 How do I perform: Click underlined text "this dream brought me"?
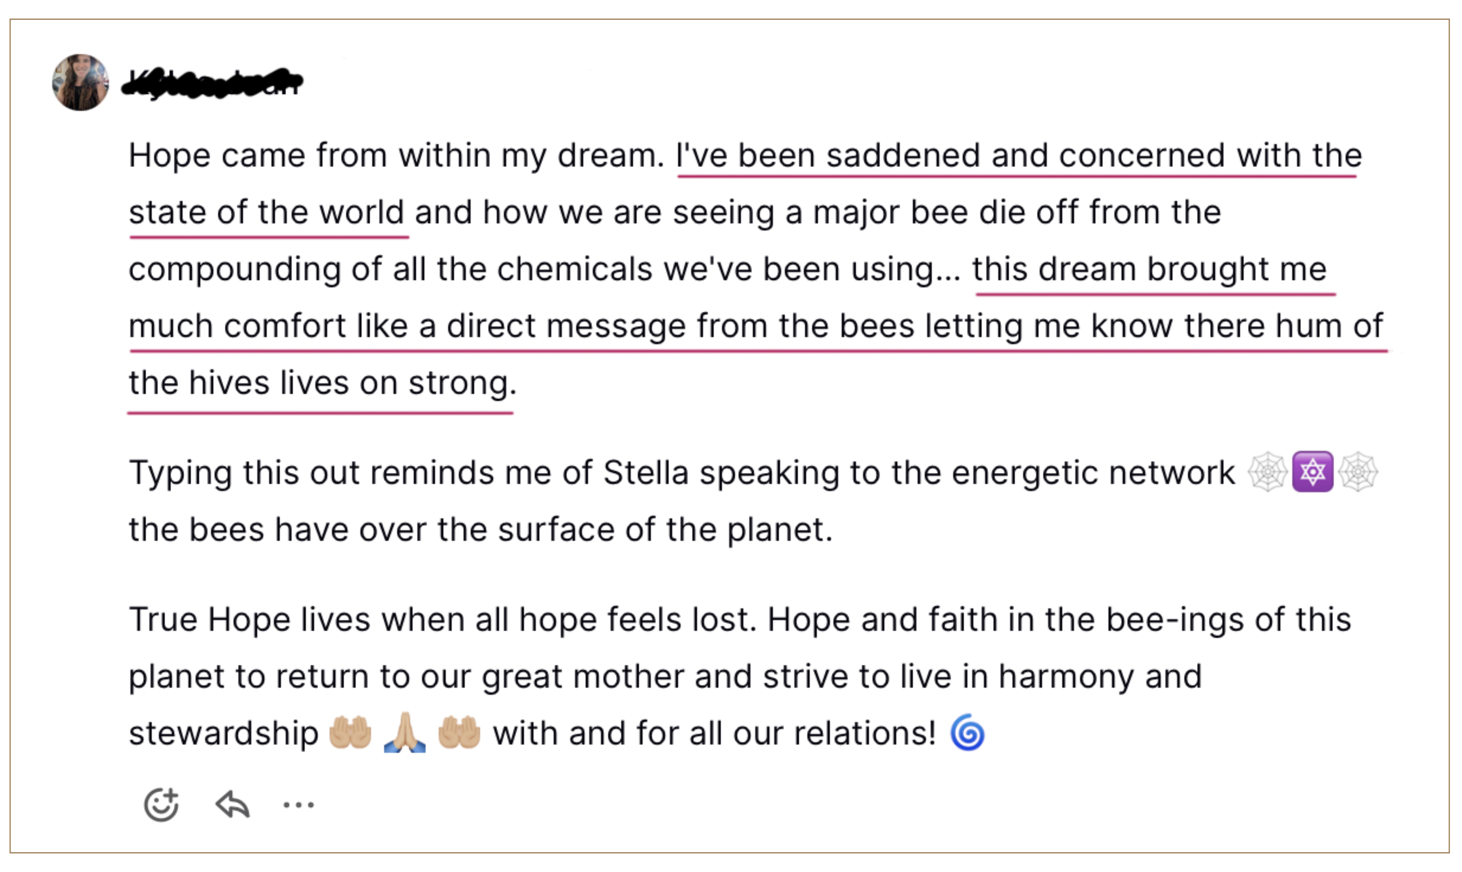point(1149,269)
